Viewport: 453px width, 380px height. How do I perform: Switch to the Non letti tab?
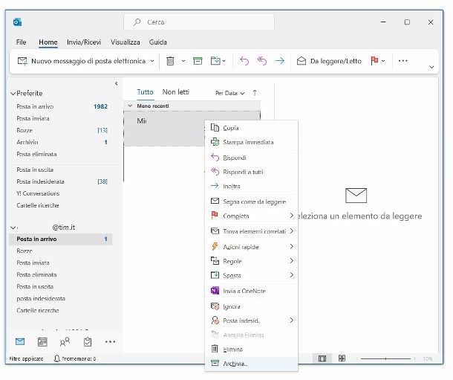[x=176, y=92]
